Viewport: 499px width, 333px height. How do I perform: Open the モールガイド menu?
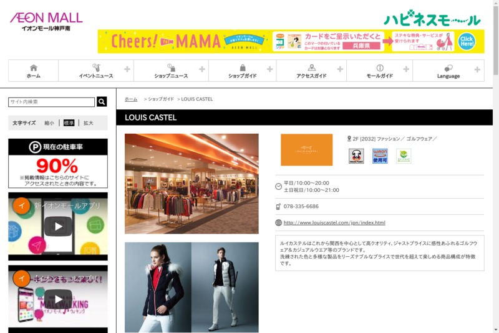click(x=380, y=71)
